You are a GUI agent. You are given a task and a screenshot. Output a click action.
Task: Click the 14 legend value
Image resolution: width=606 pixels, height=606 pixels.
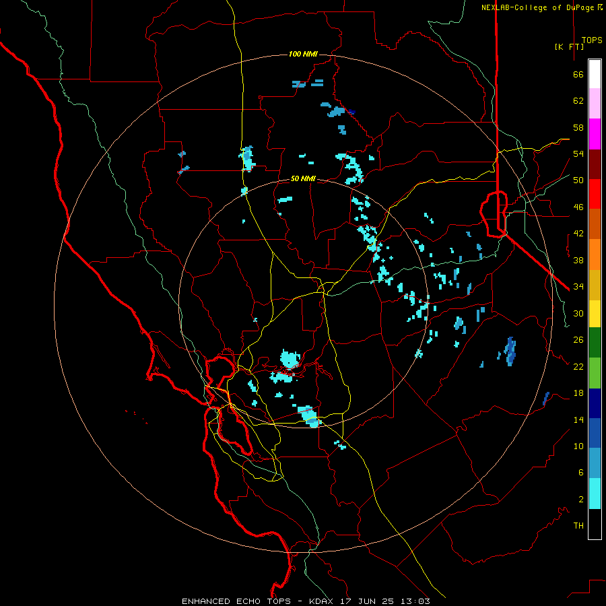coord(578,419)
